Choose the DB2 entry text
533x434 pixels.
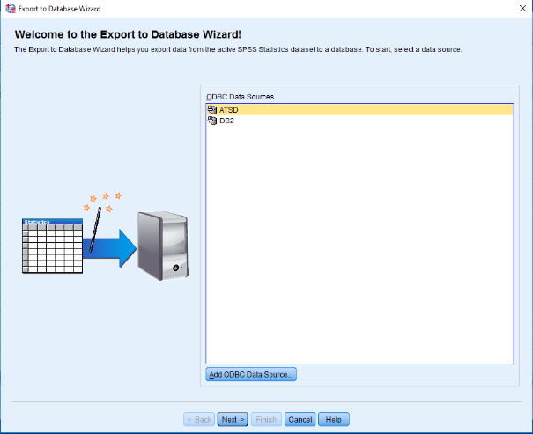point(226,121)
